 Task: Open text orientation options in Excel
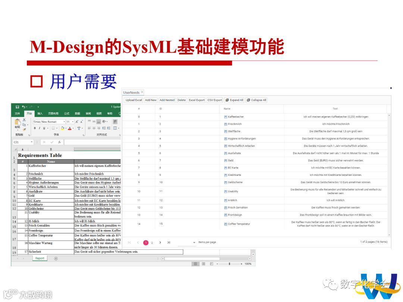(104, 122)
